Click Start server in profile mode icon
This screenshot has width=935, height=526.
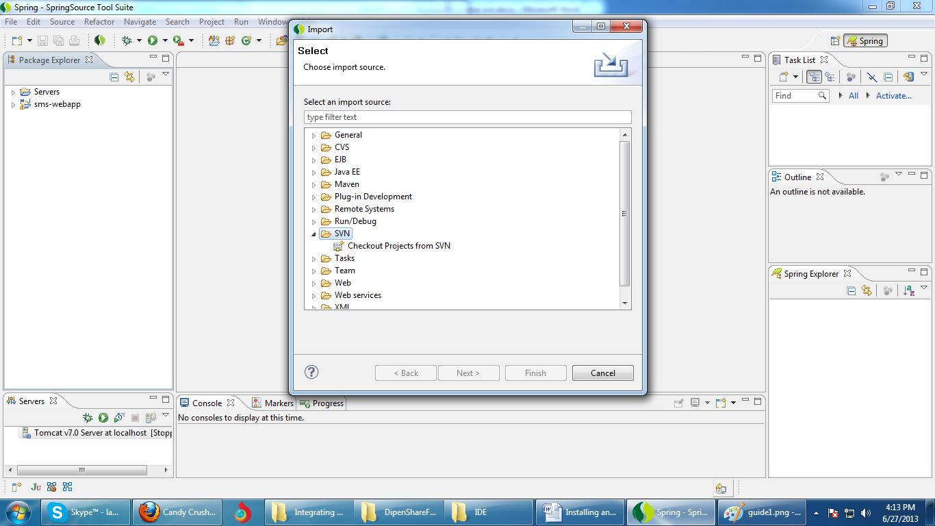[x=119, y=418]
